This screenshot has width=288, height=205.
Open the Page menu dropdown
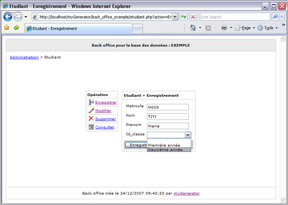tap(248, 28)
